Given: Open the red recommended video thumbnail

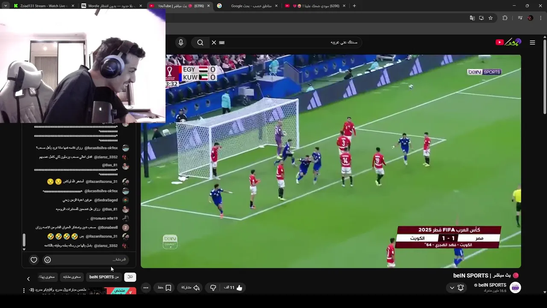Looking at the screenshot, I should [112, 291].
